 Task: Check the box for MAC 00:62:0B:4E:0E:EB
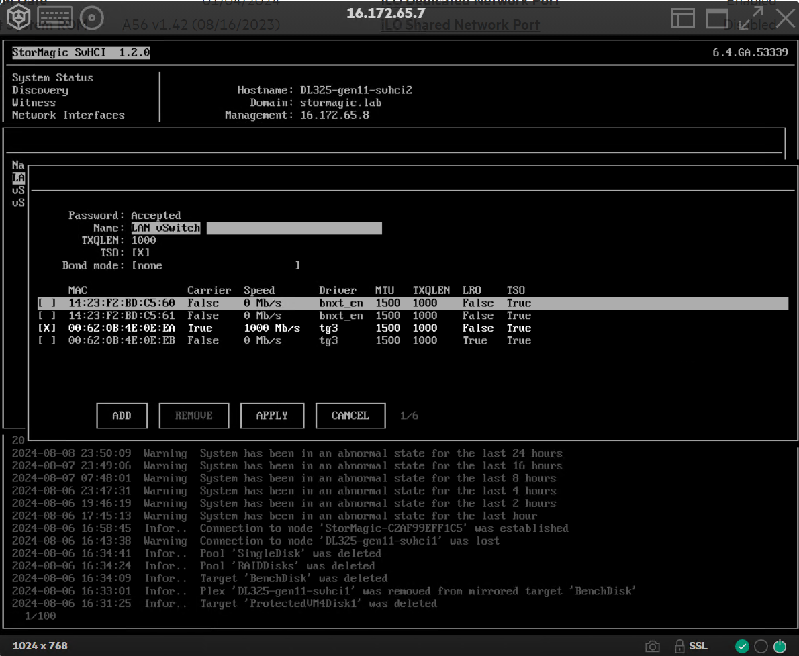(x=46, y=340)
